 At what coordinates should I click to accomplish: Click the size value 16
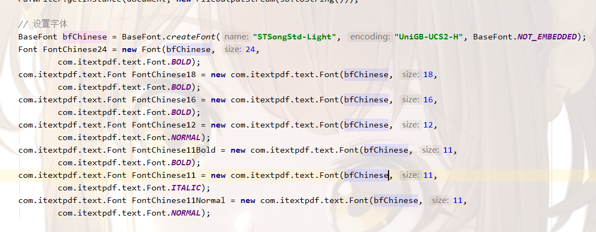click(428, 100)
